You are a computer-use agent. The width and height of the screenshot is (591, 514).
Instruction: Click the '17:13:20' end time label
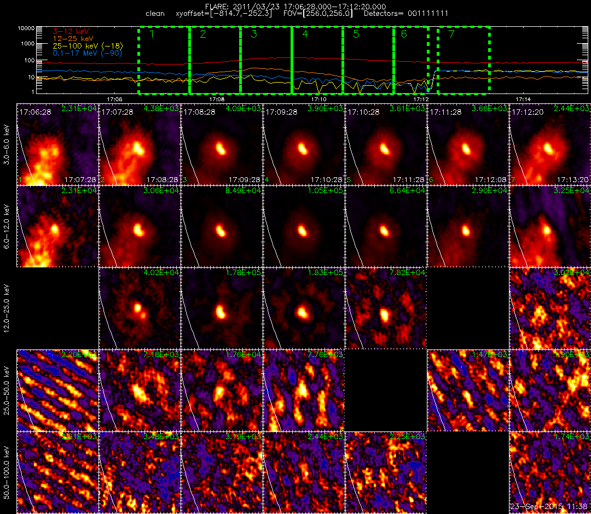[x=572, y=180]
